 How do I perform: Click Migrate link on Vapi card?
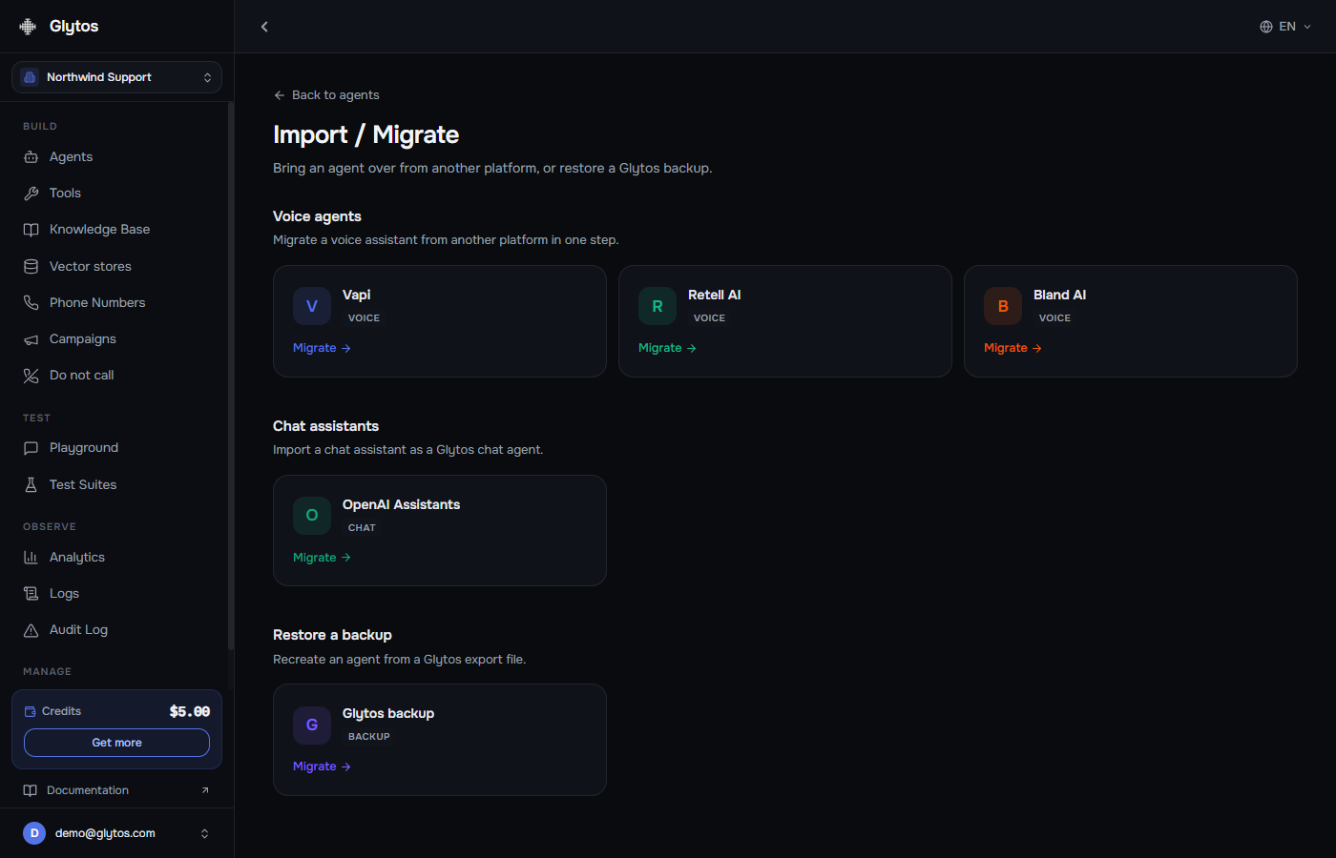point(322,348)
